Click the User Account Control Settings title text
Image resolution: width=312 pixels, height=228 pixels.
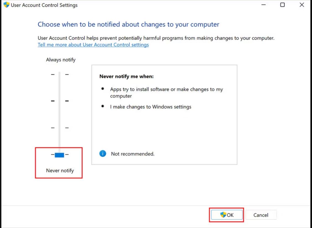click(x=44, y=5)
